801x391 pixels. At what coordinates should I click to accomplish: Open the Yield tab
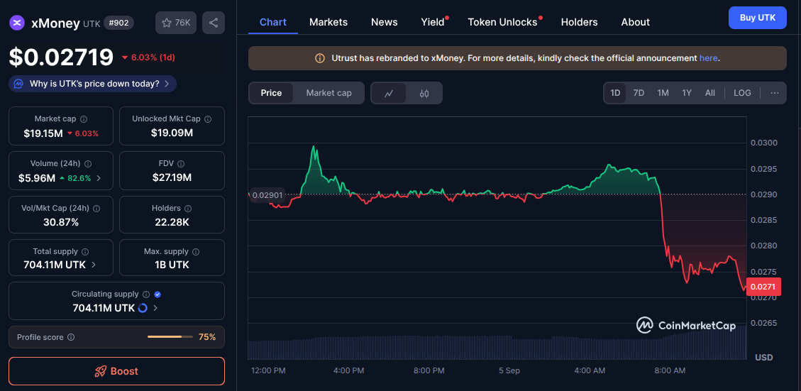coord(433,22)
